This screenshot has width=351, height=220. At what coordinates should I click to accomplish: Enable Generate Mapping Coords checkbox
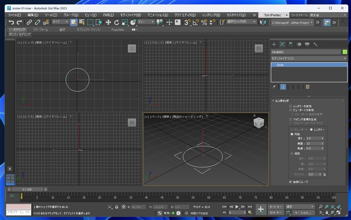click(291, 119)
